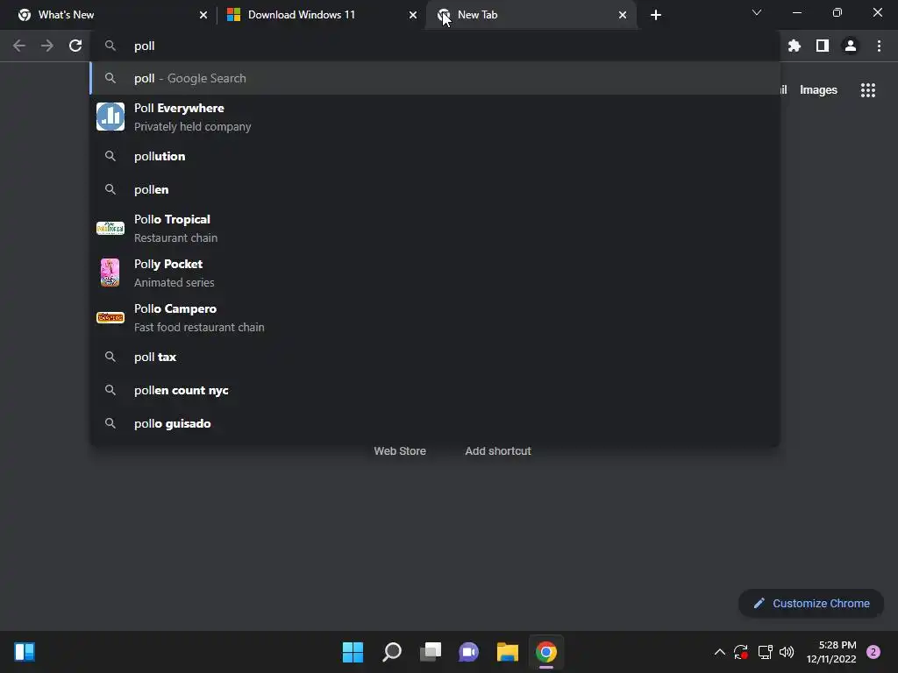Image resolution: width=898 pixels, height=673 pixels.
Task: Open the Windows Start menu
Action: point(353,652)
